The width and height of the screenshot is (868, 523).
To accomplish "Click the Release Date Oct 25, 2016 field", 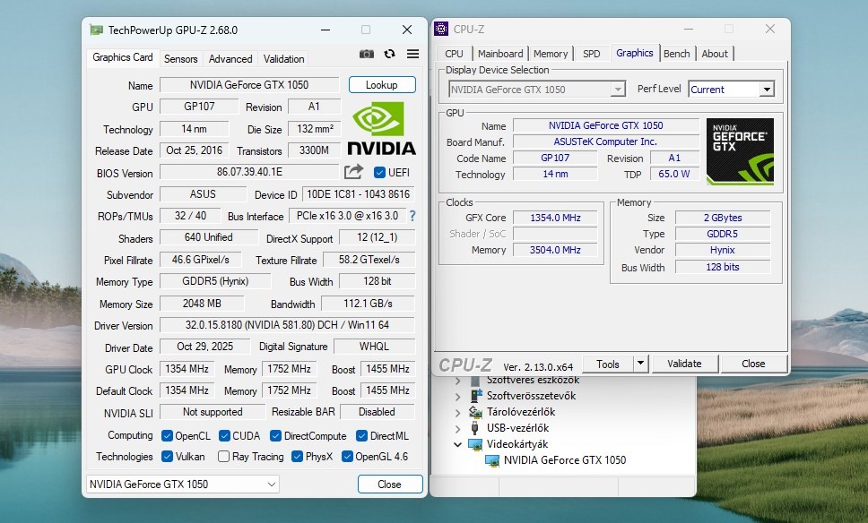I will coord(195,150).
